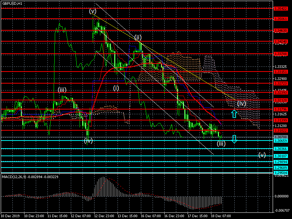Select the (v) wave label at the top peak
This screenshot has height=219, width=292.
(93, 11)
